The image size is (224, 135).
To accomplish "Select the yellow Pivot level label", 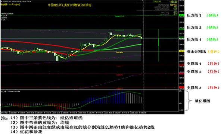I will click(119, 52).
